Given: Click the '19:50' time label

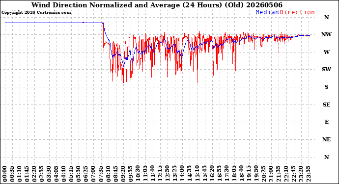Looking at the screenshot, I should 256,174.
